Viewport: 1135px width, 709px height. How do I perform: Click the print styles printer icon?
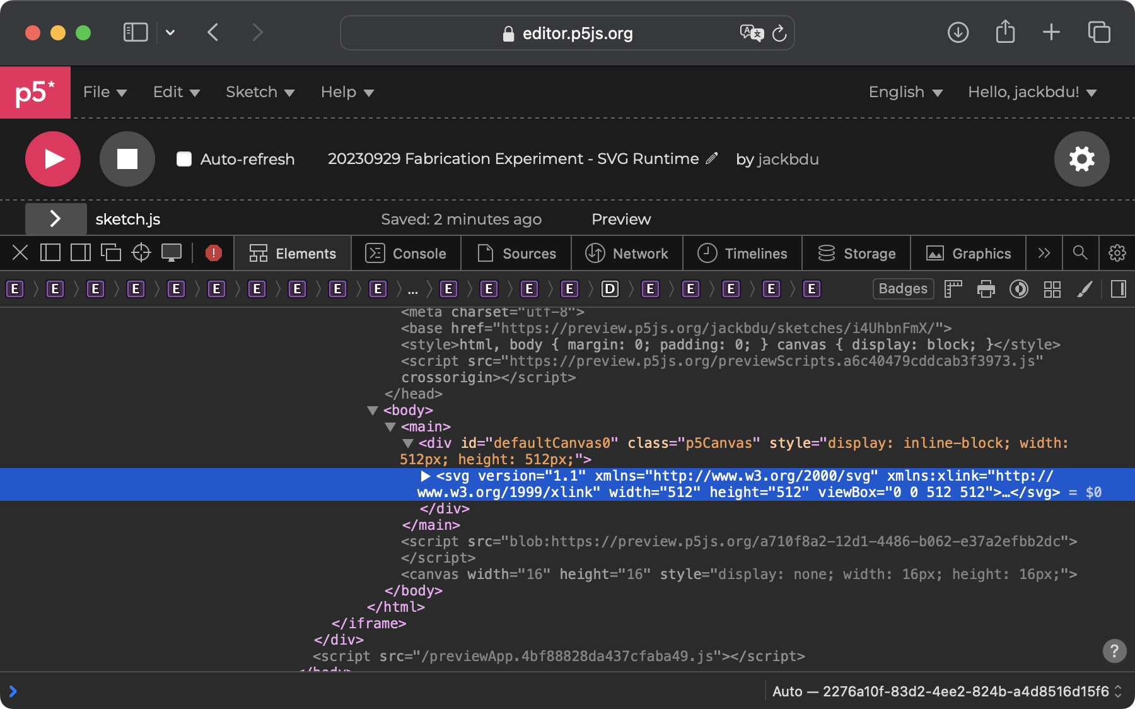[x=986, y=289]
